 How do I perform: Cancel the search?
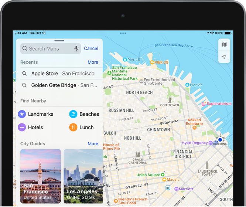[91, 48]
